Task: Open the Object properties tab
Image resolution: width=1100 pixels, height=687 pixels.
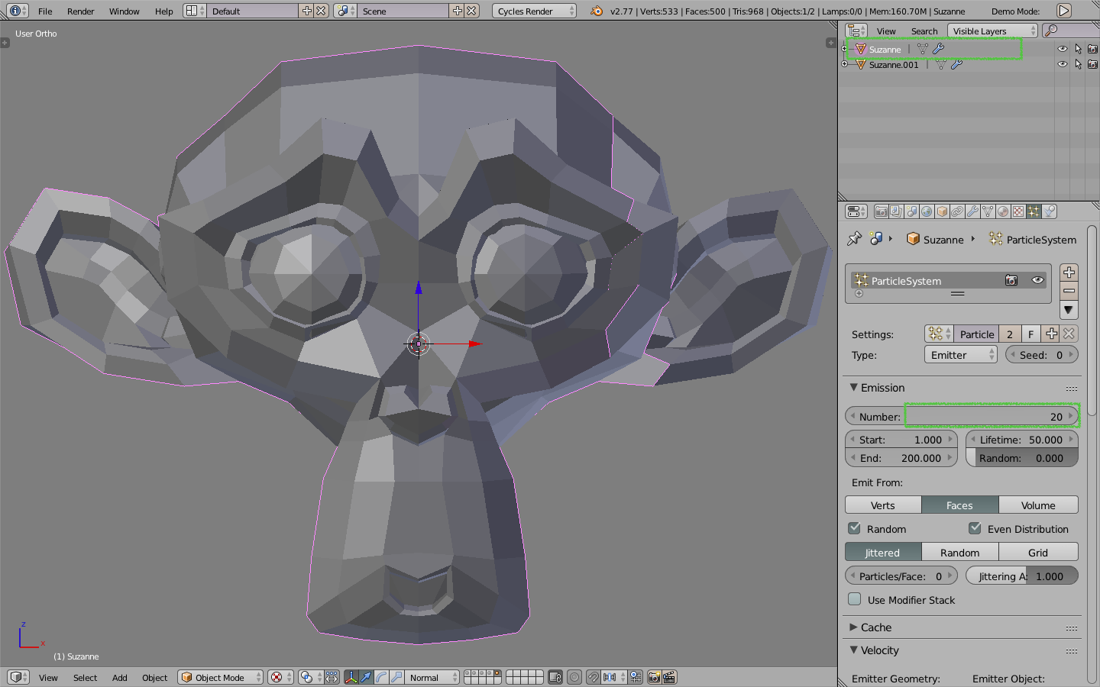Action: pyautogui.click(x=942, y=211)
